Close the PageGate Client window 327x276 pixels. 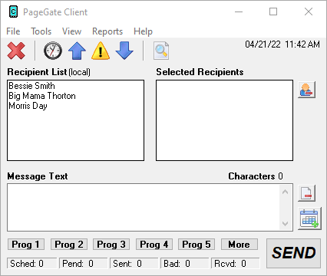tap(309, 11)
